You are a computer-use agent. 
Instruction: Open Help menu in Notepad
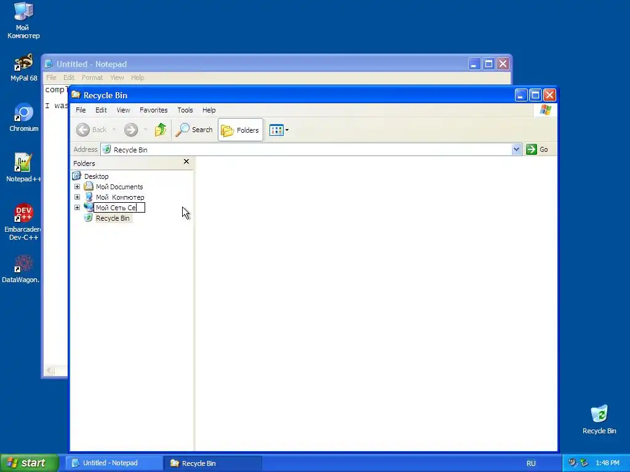[137, 77]
